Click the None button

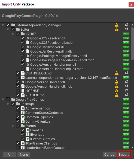(24, 155)
